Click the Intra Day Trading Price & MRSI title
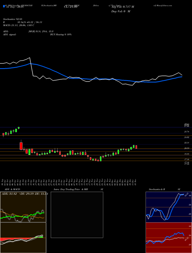The height and width of the screenshot is (253, 192). 78,189
